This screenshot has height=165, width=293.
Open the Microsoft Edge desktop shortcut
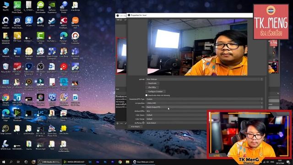click(x=5, y=115)
